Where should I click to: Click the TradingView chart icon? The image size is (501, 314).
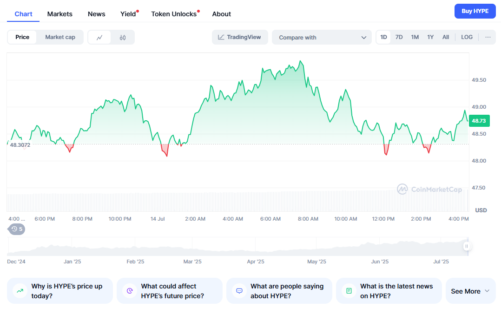(221, 37)
